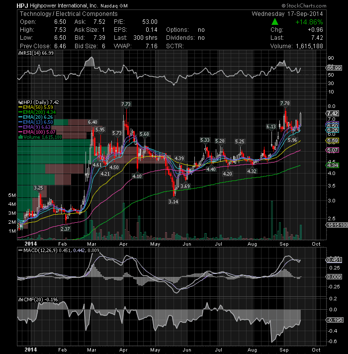The image size is (348, 354).
Task: Click the CMF(20) -0.196 indicator label
Action: pos(41,300)
